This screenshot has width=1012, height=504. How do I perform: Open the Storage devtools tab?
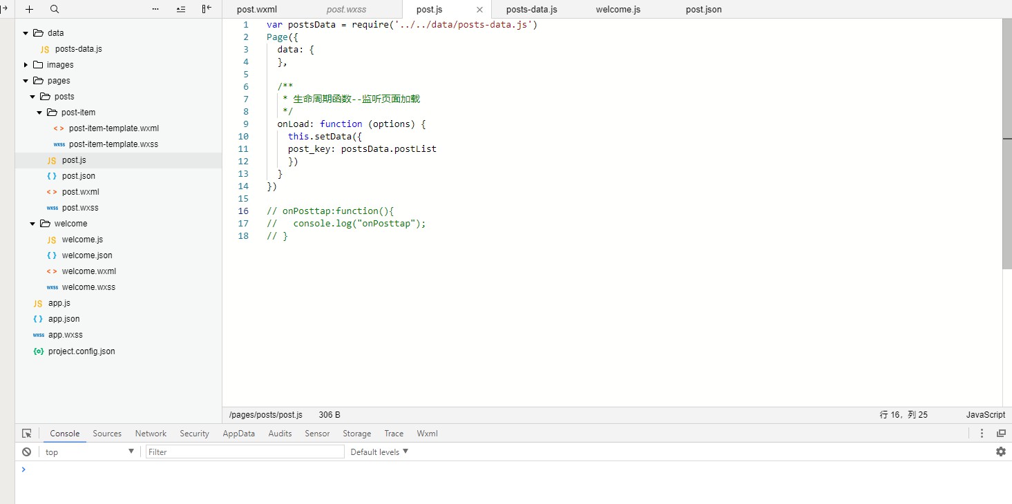(356, 434)
